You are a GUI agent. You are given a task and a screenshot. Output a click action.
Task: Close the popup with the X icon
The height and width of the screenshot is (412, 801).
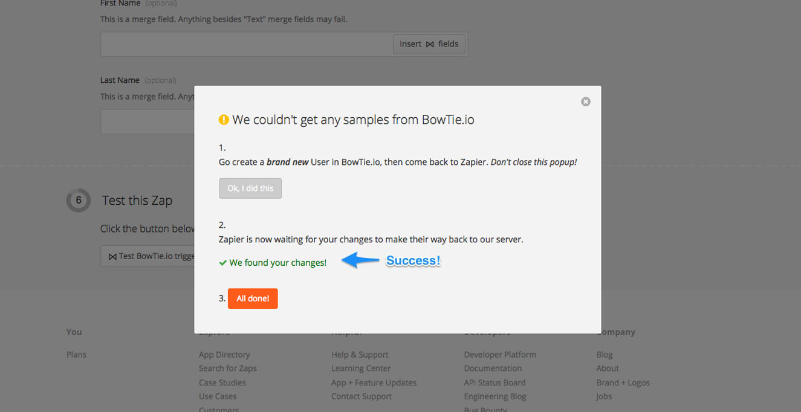[x=585, y=101]
